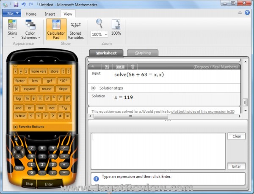Click the 'expand' calculator button
The image size is (254, 194).
click(29, 89)
